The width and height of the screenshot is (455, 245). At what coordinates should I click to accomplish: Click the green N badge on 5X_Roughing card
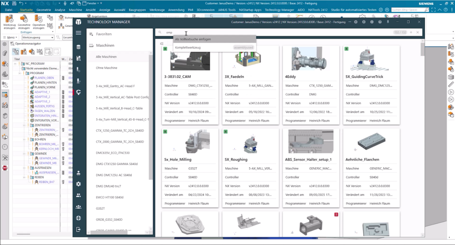click(x=225, y=132)
